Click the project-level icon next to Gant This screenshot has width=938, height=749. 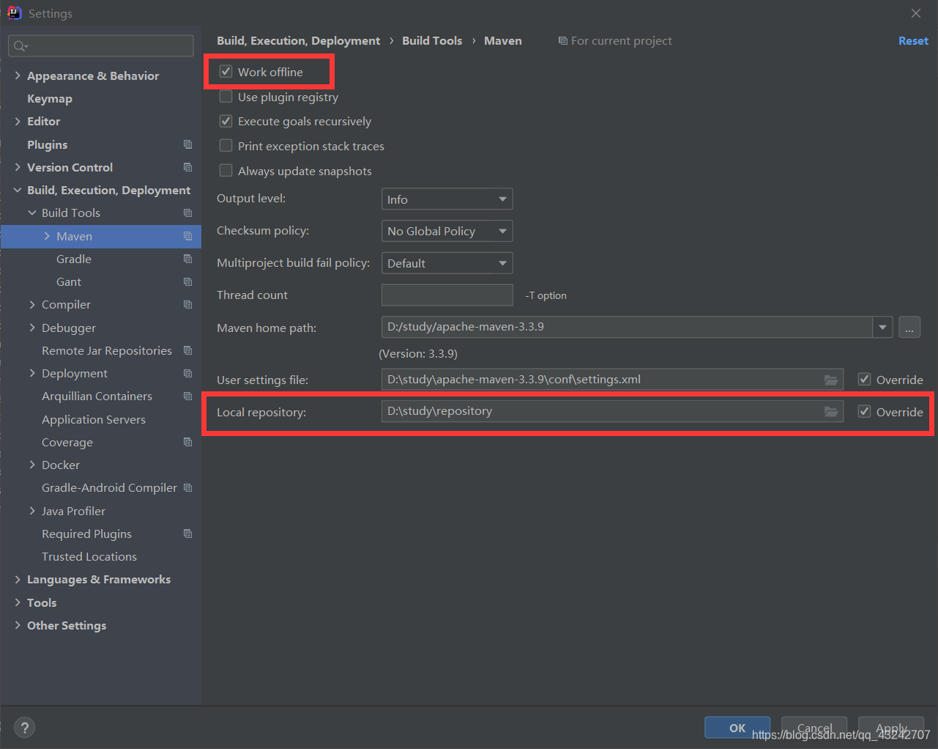point(188,281)
